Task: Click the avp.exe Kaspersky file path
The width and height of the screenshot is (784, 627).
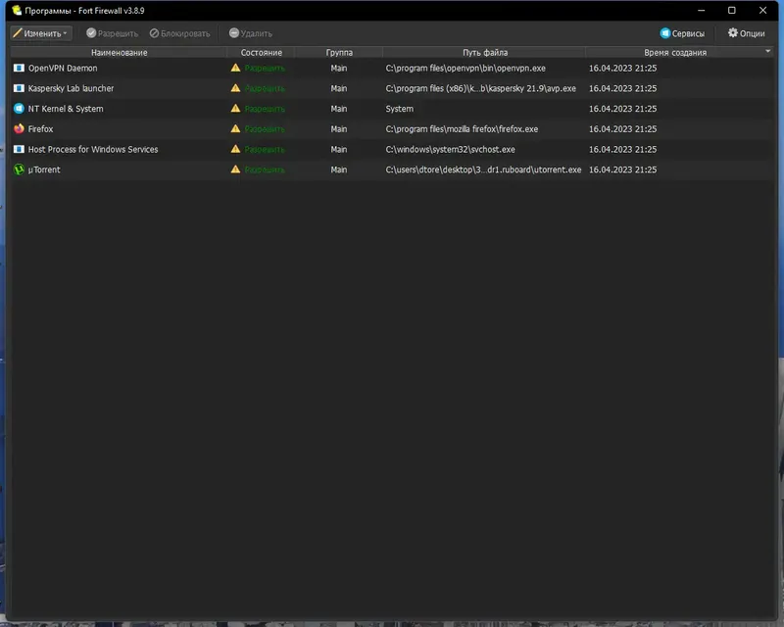Action: pos(480,88)
